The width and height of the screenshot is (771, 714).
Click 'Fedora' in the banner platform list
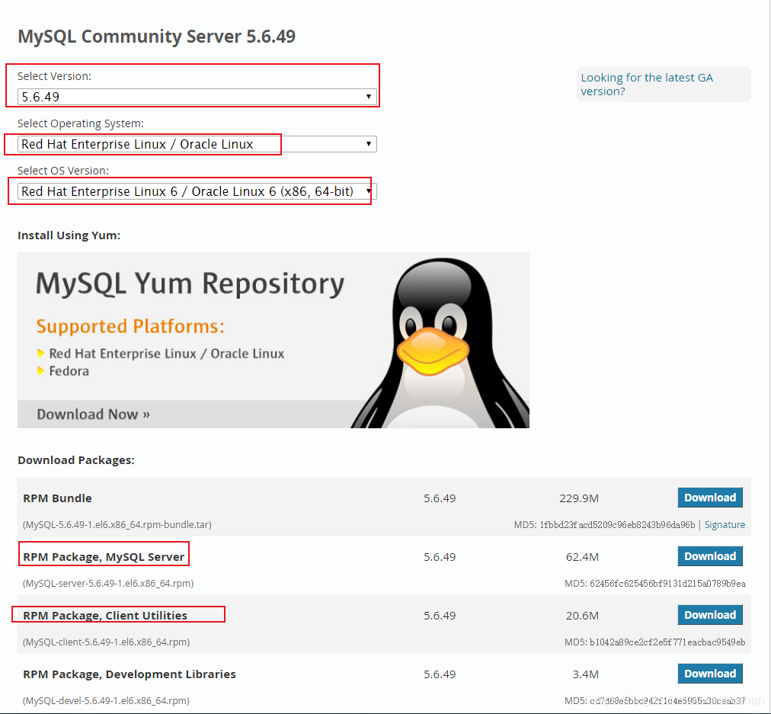pos(69,371)
